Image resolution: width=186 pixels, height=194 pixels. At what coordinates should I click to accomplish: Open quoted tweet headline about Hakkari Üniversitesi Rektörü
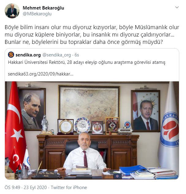87,62
